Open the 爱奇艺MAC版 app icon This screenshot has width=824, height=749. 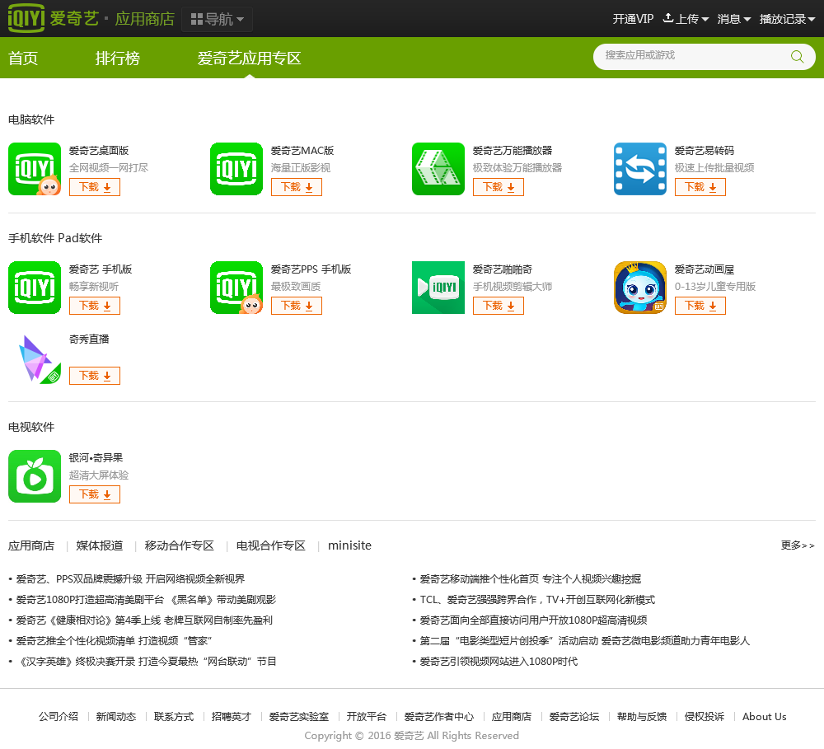click(x=236, y=169)
